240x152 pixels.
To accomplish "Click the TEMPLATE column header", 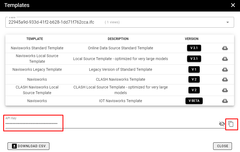I will point(35,39).
